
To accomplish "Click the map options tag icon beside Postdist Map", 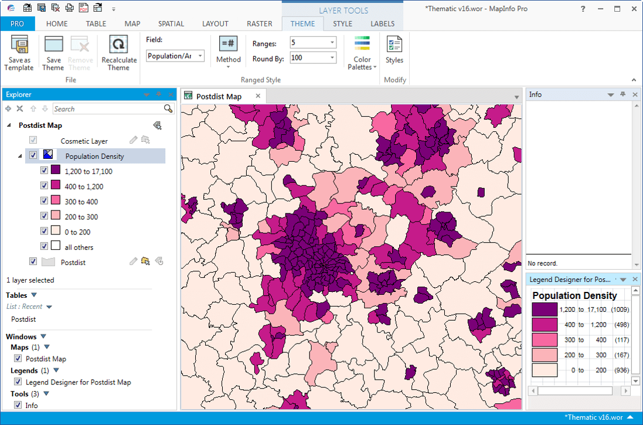I will click(x=157, y=125).
